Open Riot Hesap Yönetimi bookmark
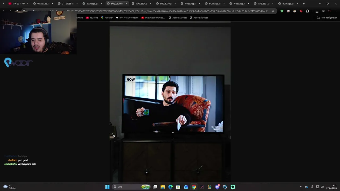This screenshot has height=191, width=340. 127,18
